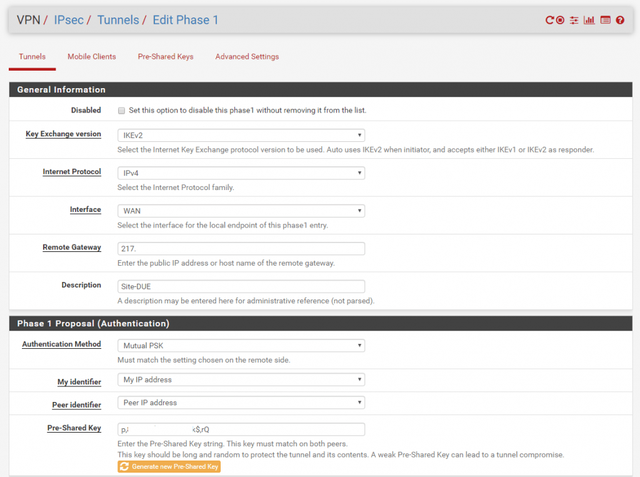Click the stop service icon
640x477 pixels.
(560, 20)
